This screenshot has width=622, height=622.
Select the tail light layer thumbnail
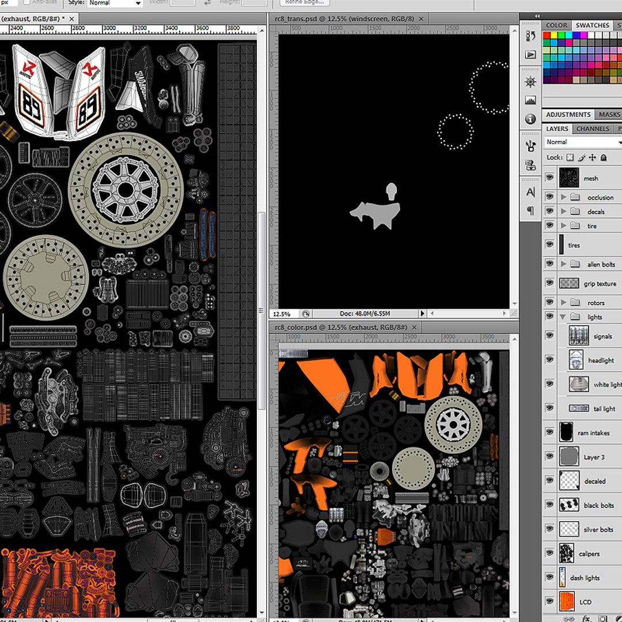coord(578,408)
